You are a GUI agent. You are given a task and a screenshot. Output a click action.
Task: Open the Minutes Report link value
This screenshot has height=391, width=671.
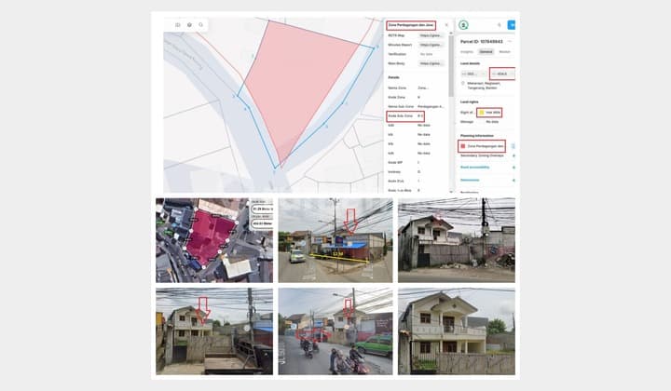(430, 44)
